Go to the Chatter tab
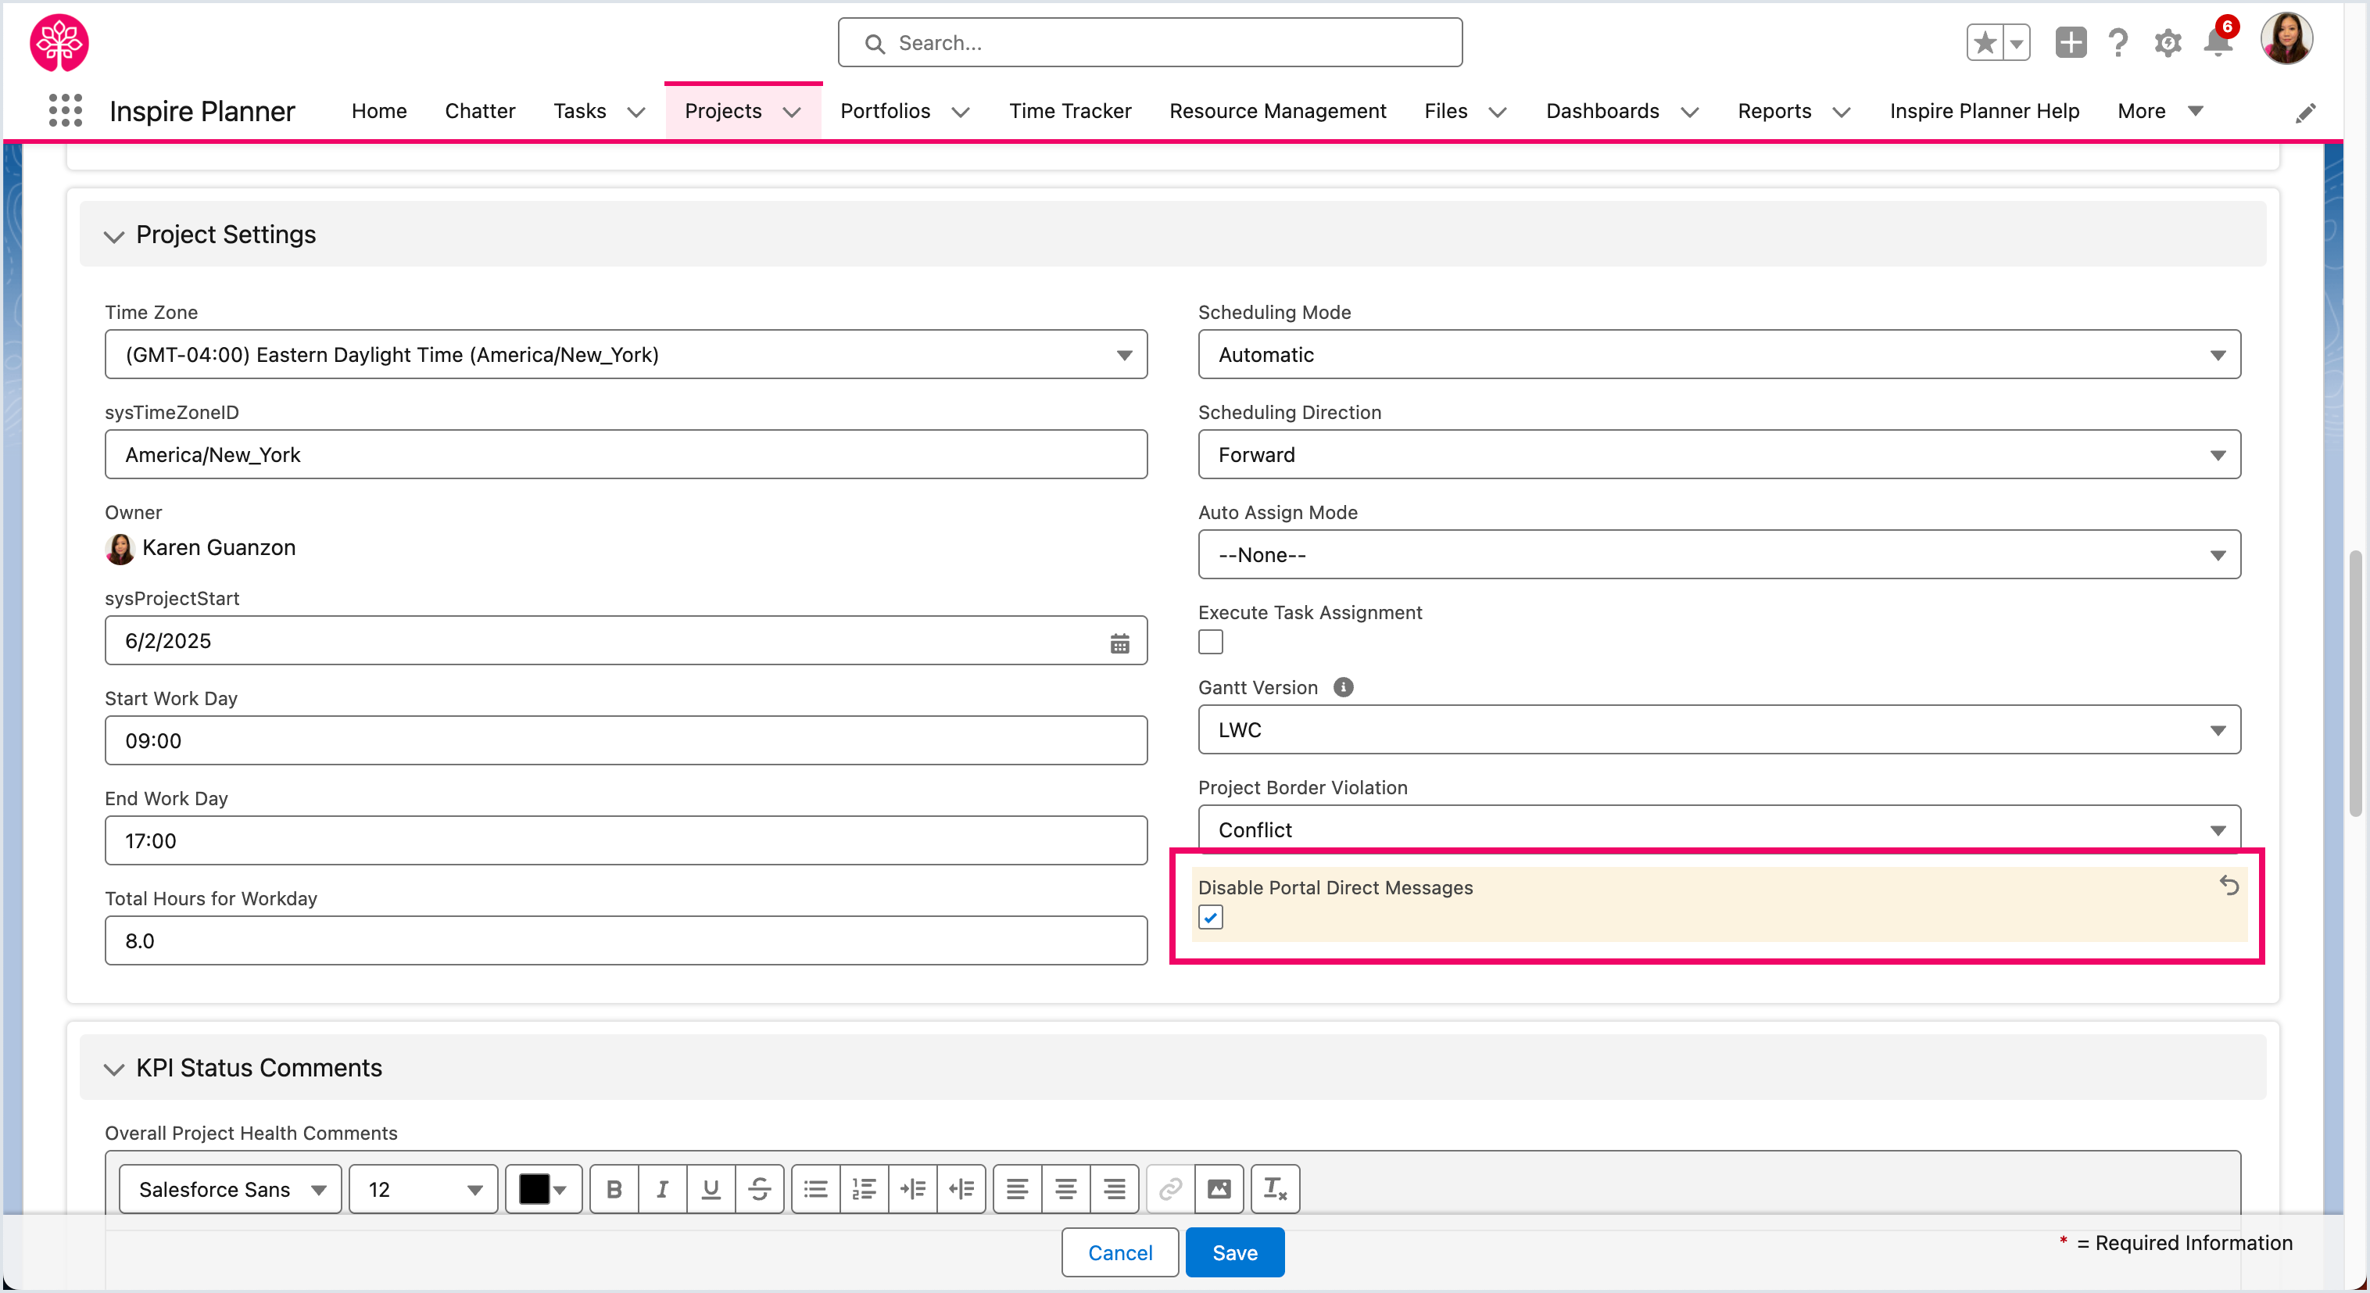Viewport: 2370px width, 1293px height. (x=479, y=111)
